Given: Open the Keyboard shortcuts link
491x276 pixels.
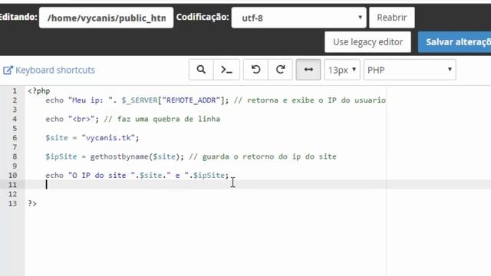Looking at the screenshot, I should 55,70.
